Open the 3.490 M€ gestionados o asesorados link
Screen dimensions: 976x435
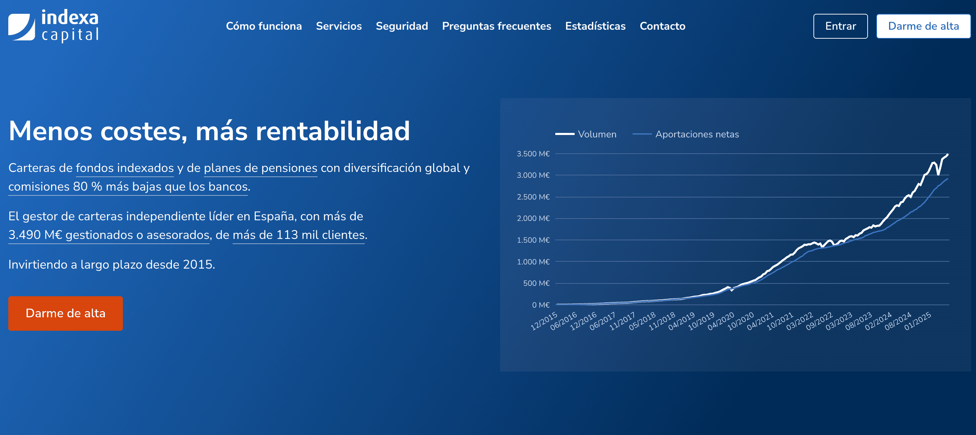point(109,235)
